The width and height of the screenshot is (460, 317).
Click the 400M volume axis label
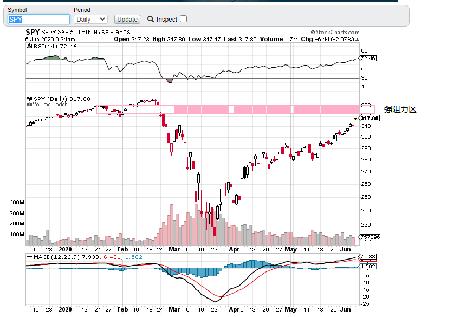pos(17,203)
